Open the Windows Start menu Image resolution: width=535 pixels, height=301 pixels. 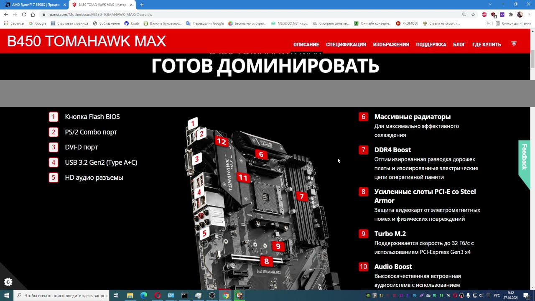click(7, 296)
